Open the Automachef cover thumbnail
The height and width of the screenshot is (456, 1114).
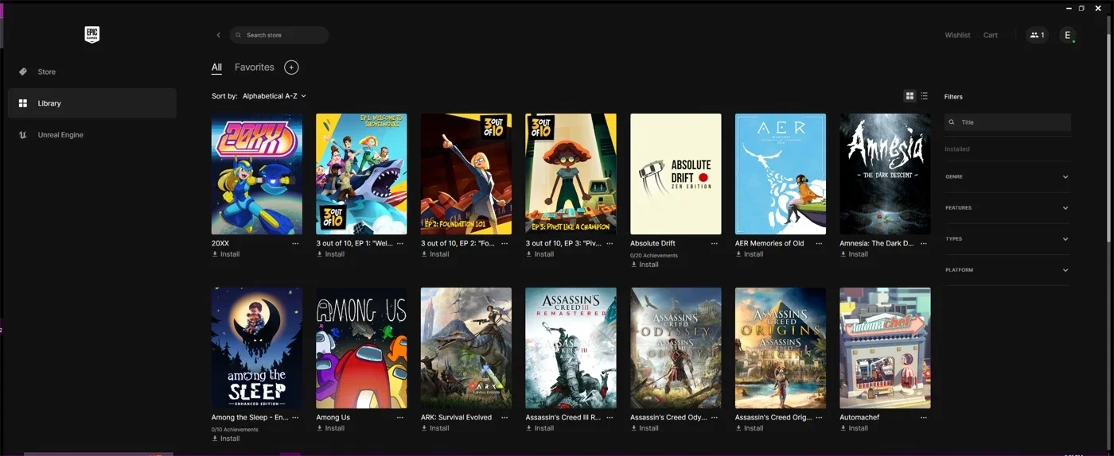click(885, 348)
